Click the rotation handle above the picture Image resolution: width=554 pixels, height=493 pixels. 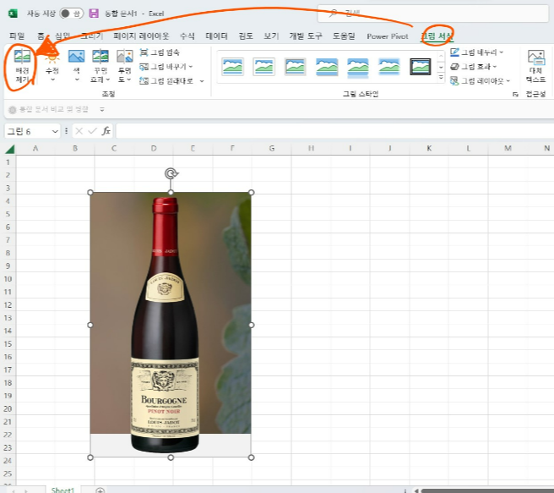171,173
